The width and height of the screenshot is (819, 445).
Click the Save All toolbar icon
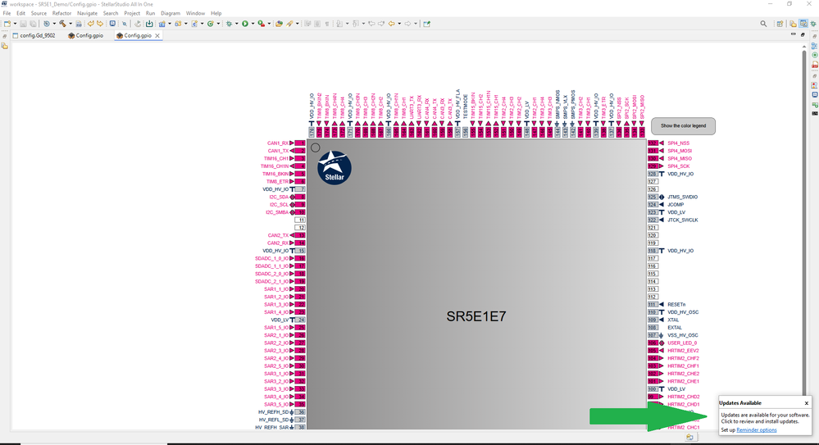pos(33,24)
